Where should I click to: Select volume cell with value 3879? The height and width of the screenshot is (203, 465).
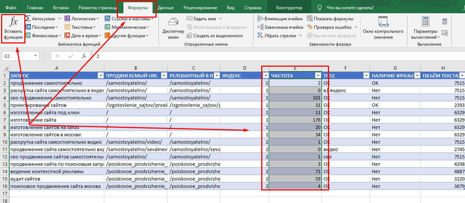[443, 186]
